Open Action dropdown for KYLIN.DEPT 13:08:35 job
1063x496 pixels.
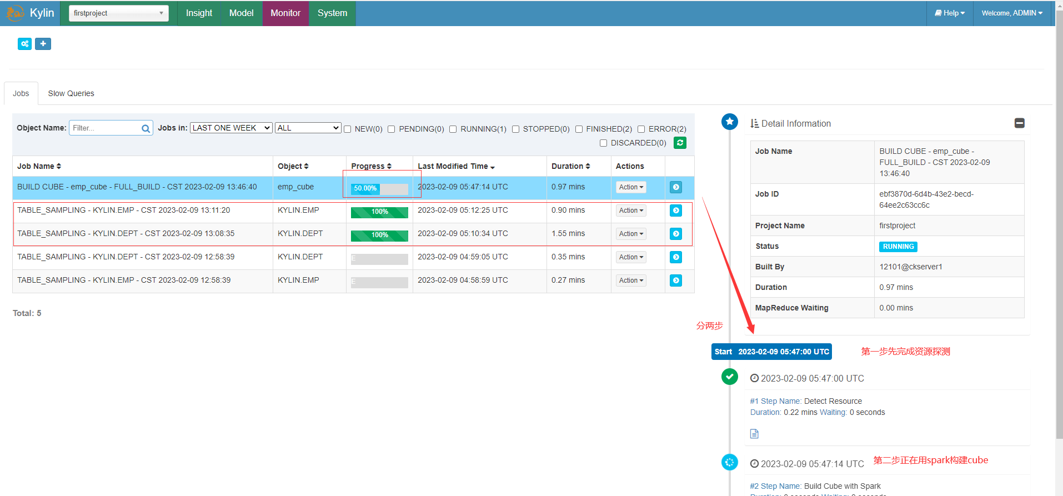[x=631, y=234]
